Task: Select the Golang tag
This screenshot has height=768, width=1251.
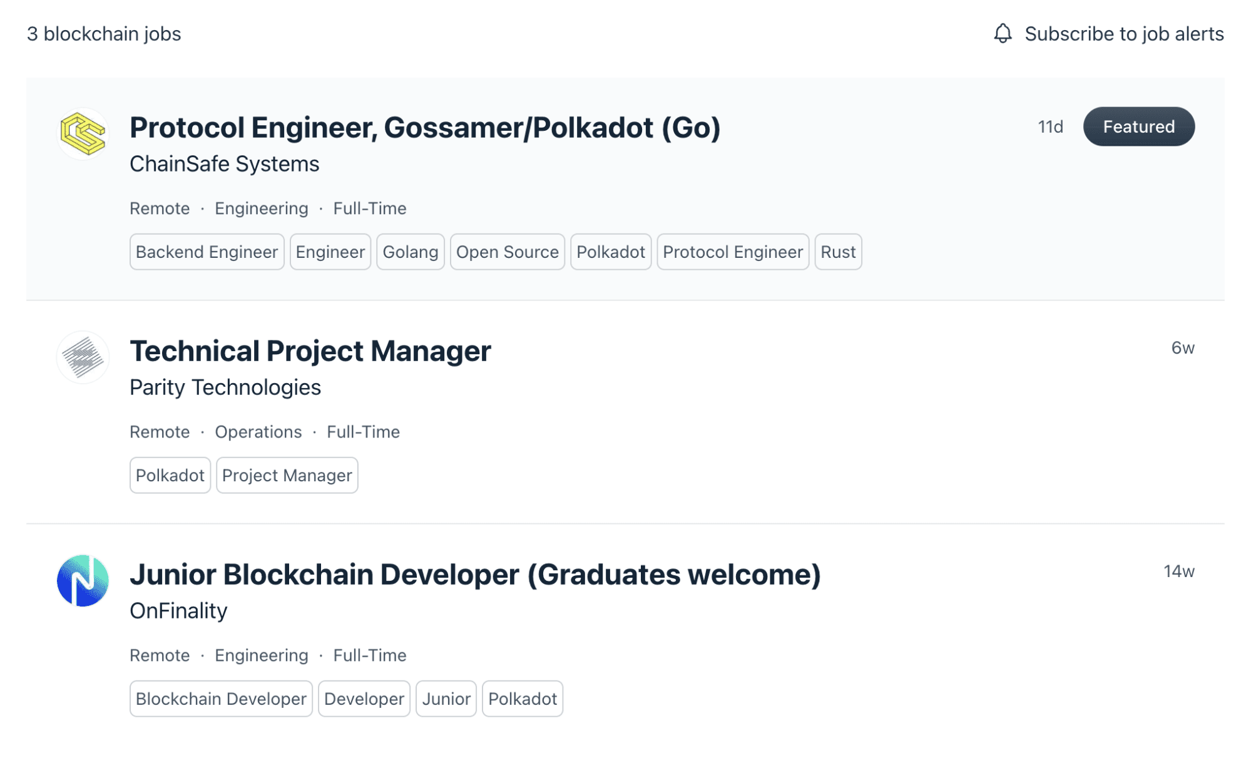Action: point(411,252)
